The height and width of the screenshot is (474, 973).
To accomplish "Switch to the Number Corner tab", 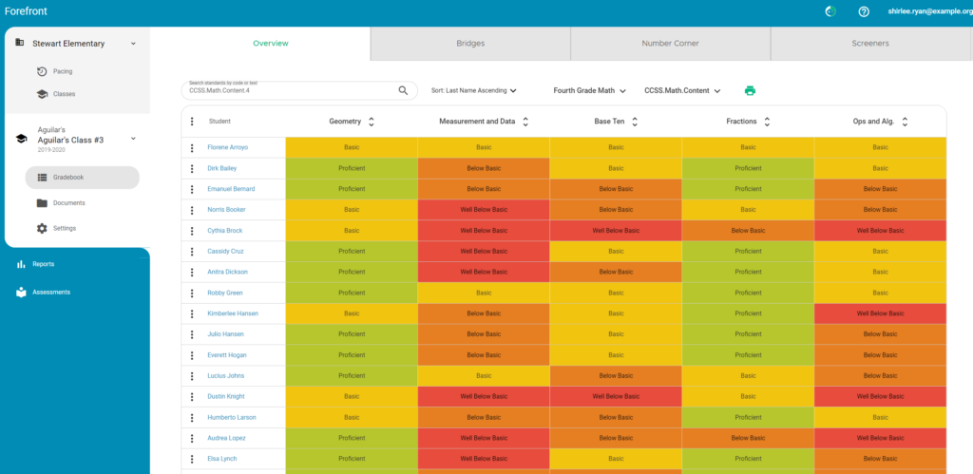I will pyautogui.click(x=670, y=44).
